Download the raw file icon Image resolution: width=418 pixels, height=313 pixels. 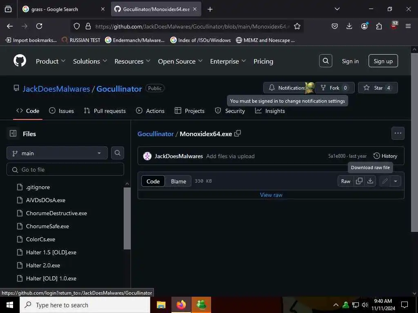pyautogui.click(x=370, y=181)
